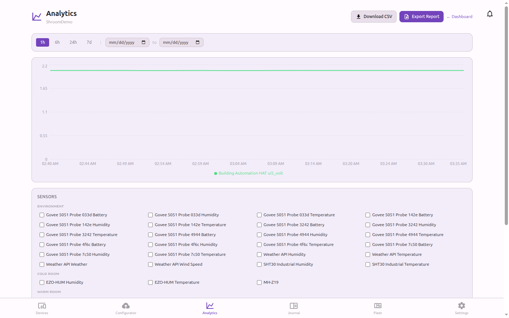Tick Govee 5051 Probe 3242 Humidity

(x=368, y=225)
